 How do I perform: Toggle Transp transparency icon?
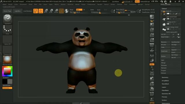pos(152,99)
